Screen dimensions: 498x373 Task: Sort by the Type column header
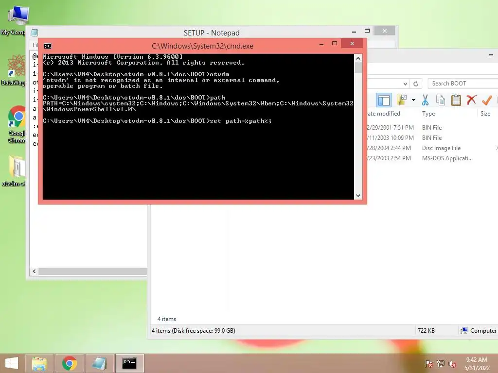click(428, 114)
